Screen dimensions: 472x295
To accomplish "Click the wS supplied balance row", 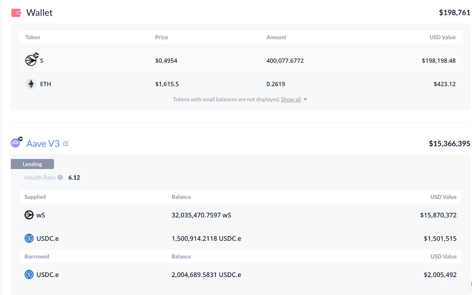I will 240,215.
